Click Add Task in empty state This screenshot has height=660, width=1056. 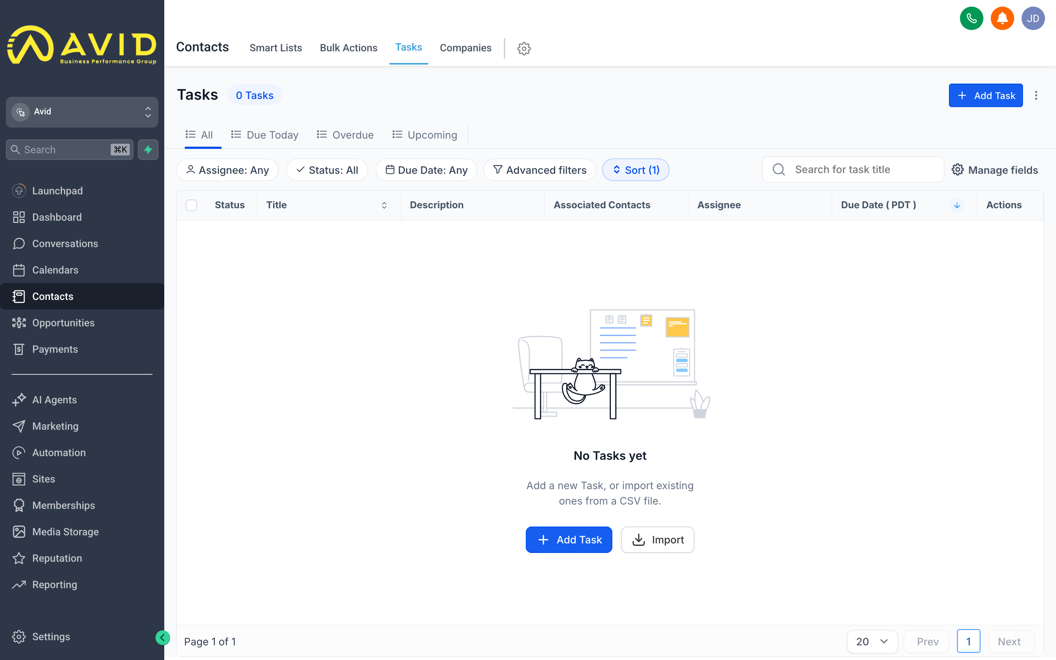(x=569, y=539)
